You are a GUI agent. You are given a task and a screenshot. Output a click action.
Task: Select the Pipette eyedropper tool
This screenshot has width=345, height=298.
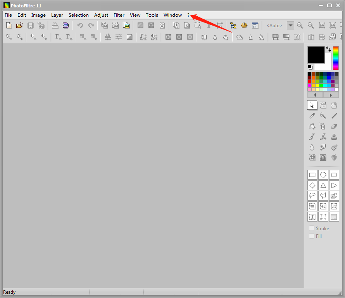pos(312,116)
